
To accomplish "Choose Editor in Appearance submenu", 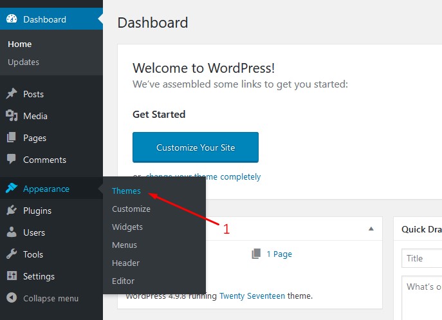I will (123, 281).
